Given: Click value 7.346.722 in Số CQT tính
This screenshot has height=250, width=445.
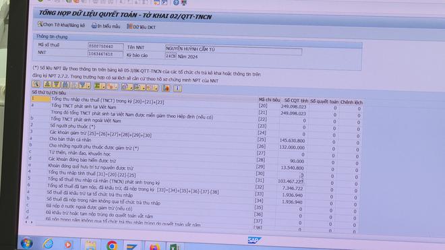Looking at the screenshot, I should (293, 188).
